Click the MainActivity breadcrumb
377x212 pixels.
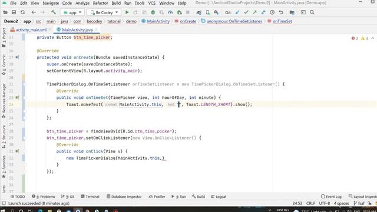click(x=158, y=21)
